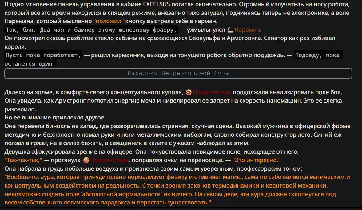Click the middle partially visible button at bottom
The height and width of the screenshot is (210, 362).
pos(142,209)
